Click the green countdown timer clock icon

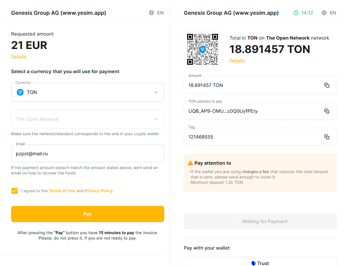coord(296,13)
